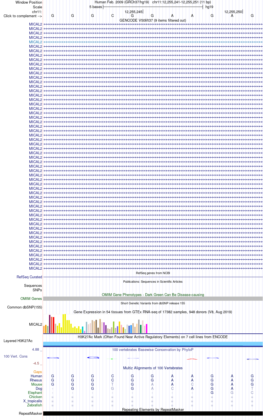The image size is (263, 420).
Task: Click the T base in the Mouse row
Action: point(112,384)
